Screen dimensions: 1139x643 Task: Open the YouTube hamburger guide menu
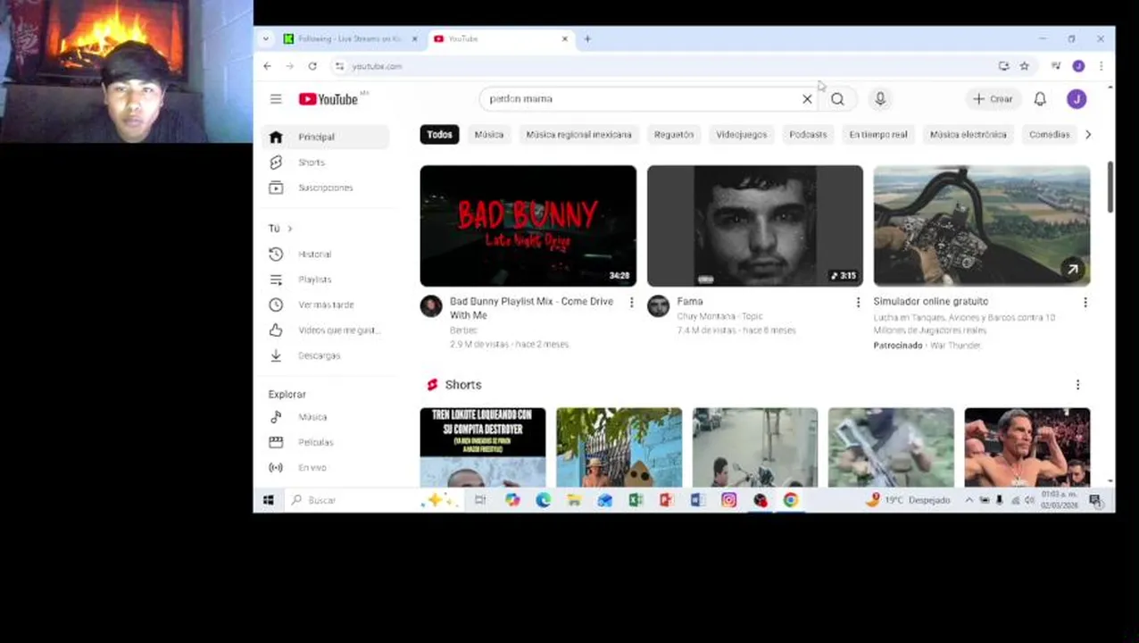point(276,99)
